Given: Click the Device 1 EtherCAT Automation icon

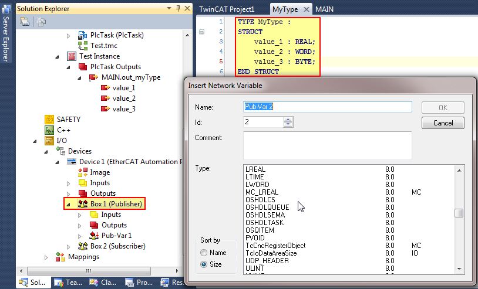Looking at the screenshot, I should coord(72,162).
